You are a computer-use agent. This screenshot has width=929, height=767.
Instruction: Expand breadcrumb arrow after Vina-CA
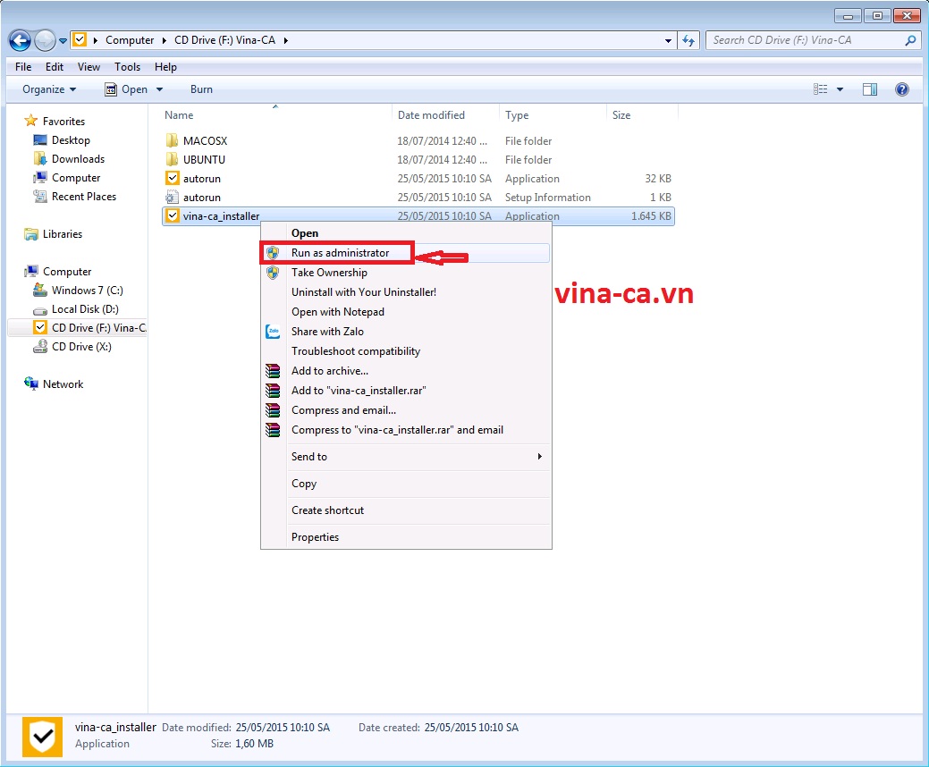tap(285, 40)
